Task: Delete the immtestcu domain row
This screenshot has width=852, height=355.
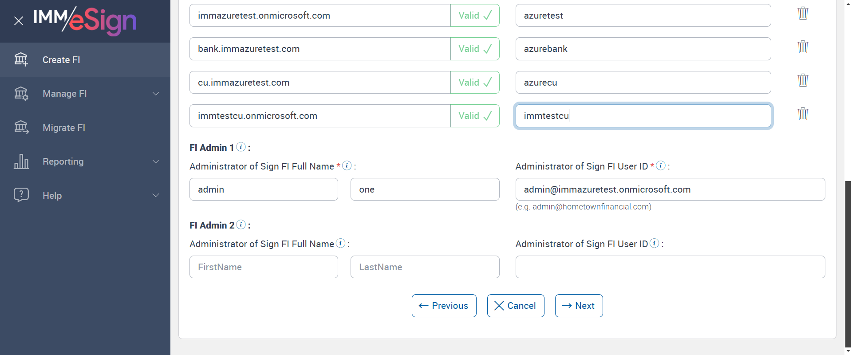Action: click(x=803, y=114)
